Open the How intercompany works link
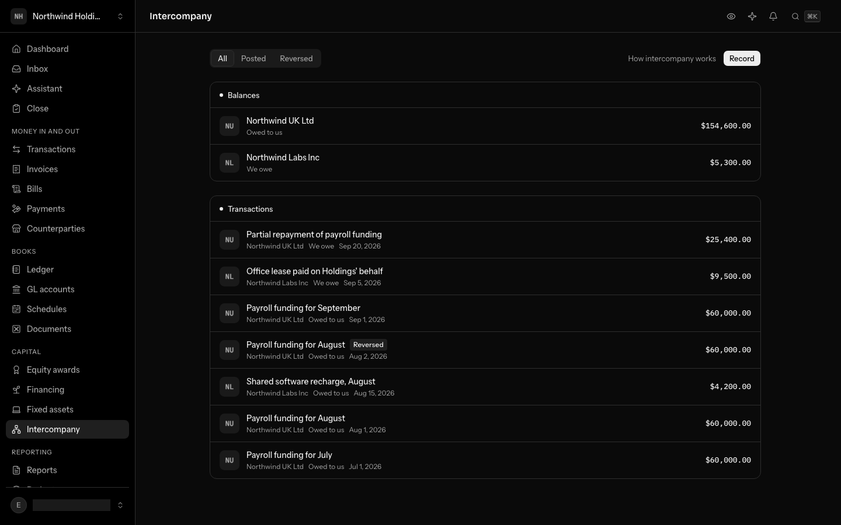 pyautogui.click(x=672, y=58)
